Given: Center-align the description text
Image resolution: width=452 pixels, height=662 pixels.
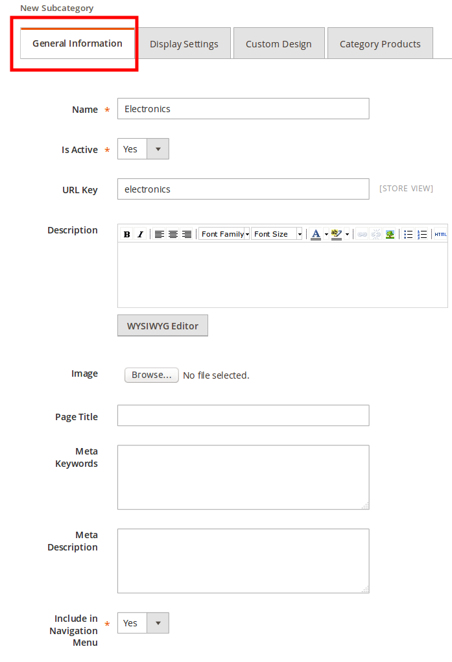Looking at the screenshot, I should tap(173, 234).
